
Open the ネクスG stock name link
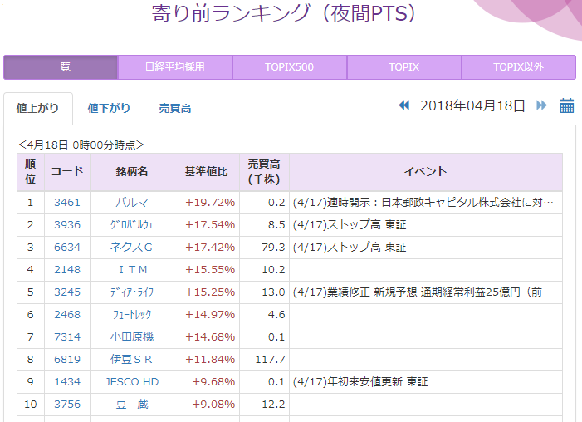point(131,248)
